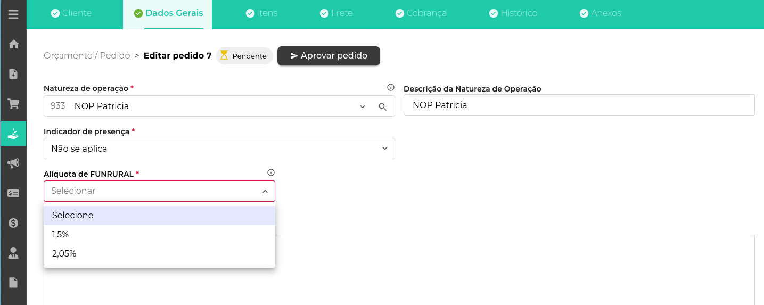Screen dimensions: 764x305
Task: Click the Orçamento / Pedido breadcrumb link
Action: tap(87, 55)
